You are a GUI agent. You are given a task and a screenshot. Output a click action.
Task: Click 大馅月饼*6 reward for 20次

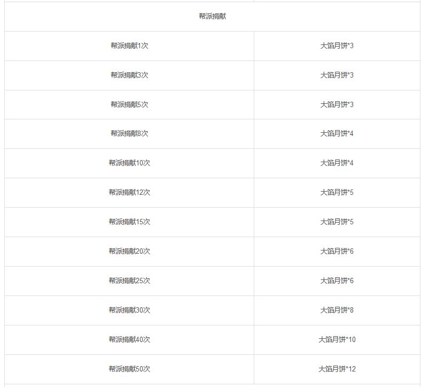(337, 252)
